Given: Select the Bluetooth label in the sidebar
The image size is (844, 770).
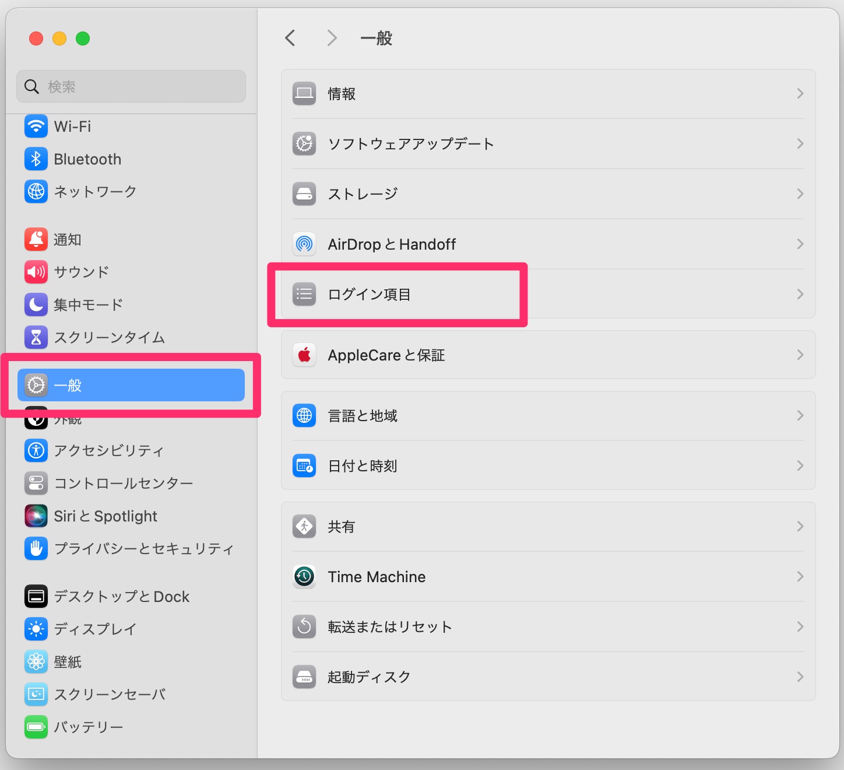Looking at the screenshot, I should pyautogui.click(x=87, y=159).
